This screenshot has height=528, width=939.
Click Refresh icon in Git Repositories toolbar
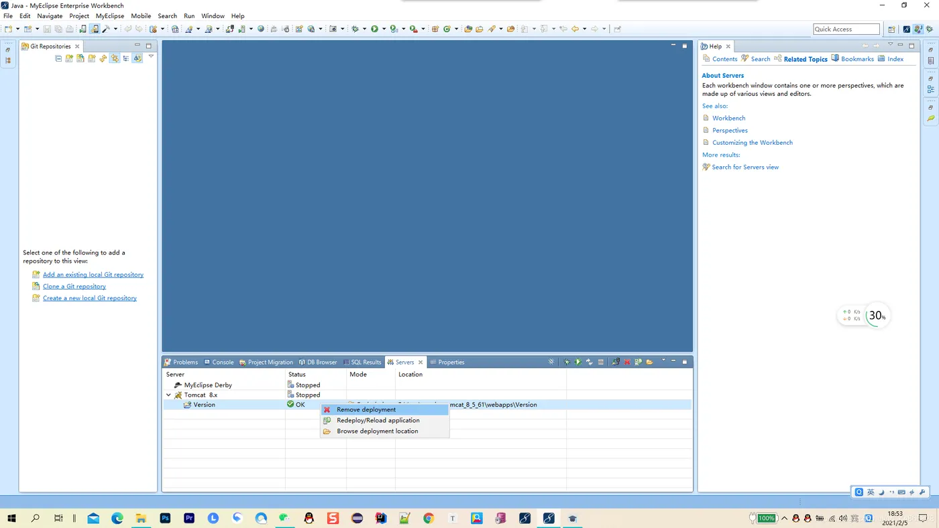click(x=103, y=59)
